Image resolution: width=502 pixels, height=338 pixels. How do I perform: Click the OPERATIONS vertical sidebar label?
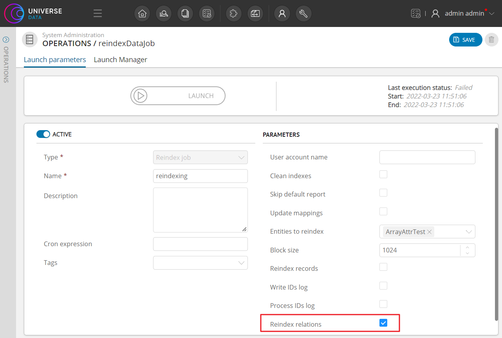[6, 64]
